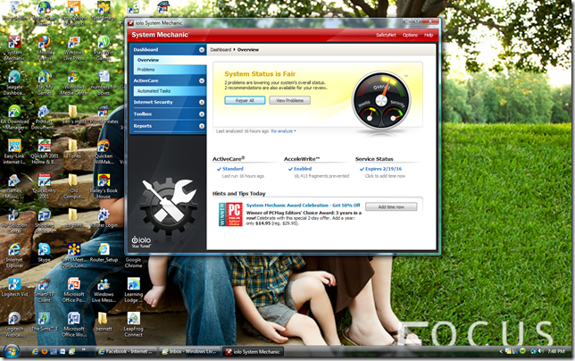The height and width of the screenshot is (361, 575).
Task: Open the Puzzle Pirates desktop shortcut
Action: tap(104, 114)
